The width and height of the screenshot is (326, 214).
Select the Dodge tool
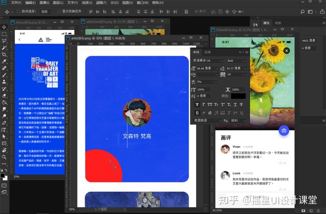[4, 116]
